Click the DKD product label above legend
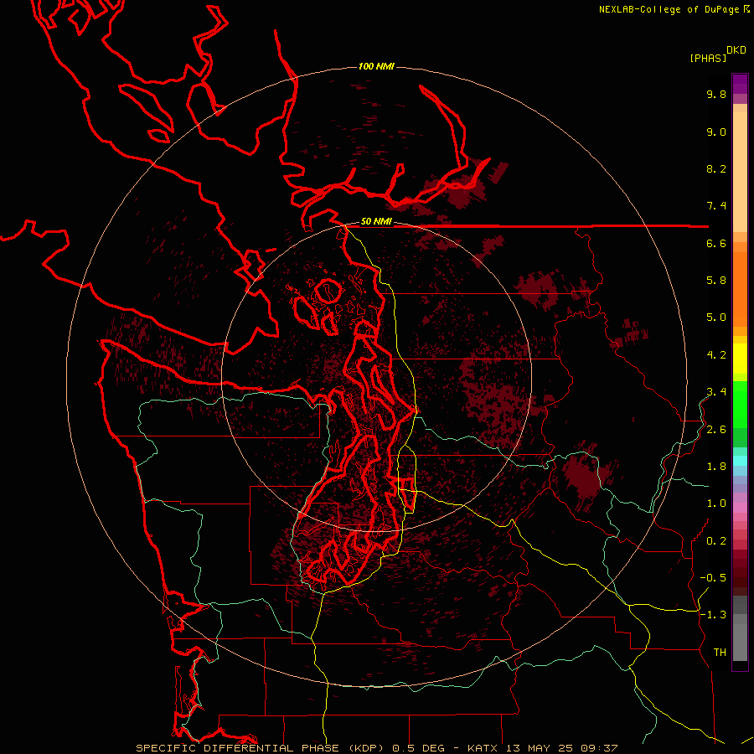This screenshot has width=754, height=754. (x=736, y=50)
